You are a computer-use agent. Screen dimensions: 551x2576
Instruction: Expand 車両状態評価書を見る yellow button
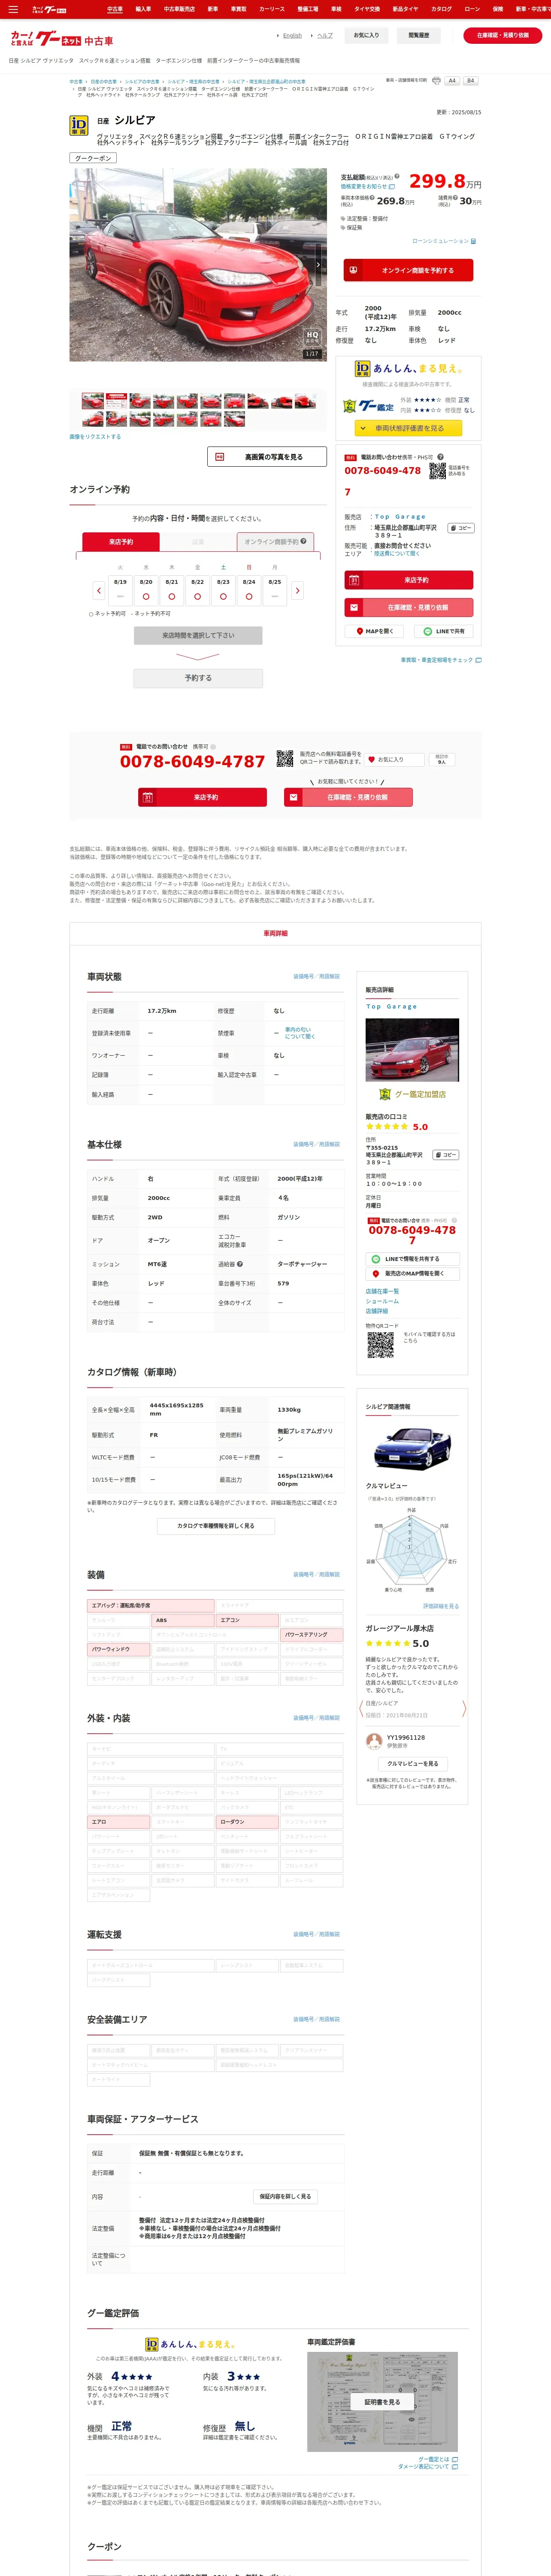(409, 428)
